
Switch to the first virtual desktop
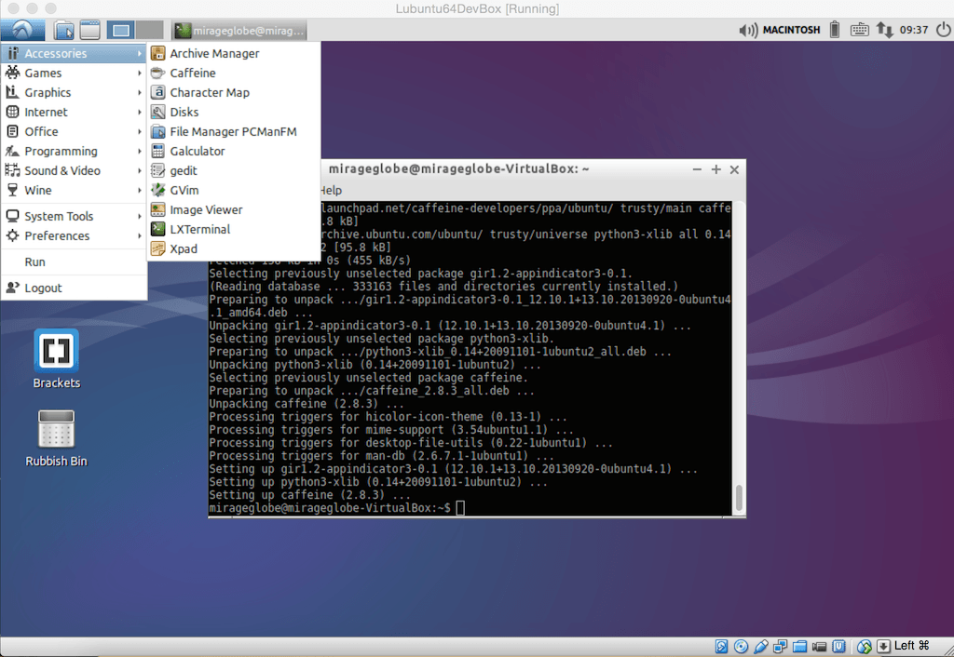pos(120,30)
